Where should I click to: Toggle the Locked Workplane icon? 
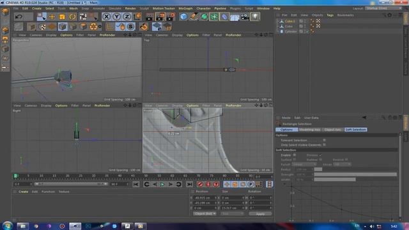[x=157, y=27]
